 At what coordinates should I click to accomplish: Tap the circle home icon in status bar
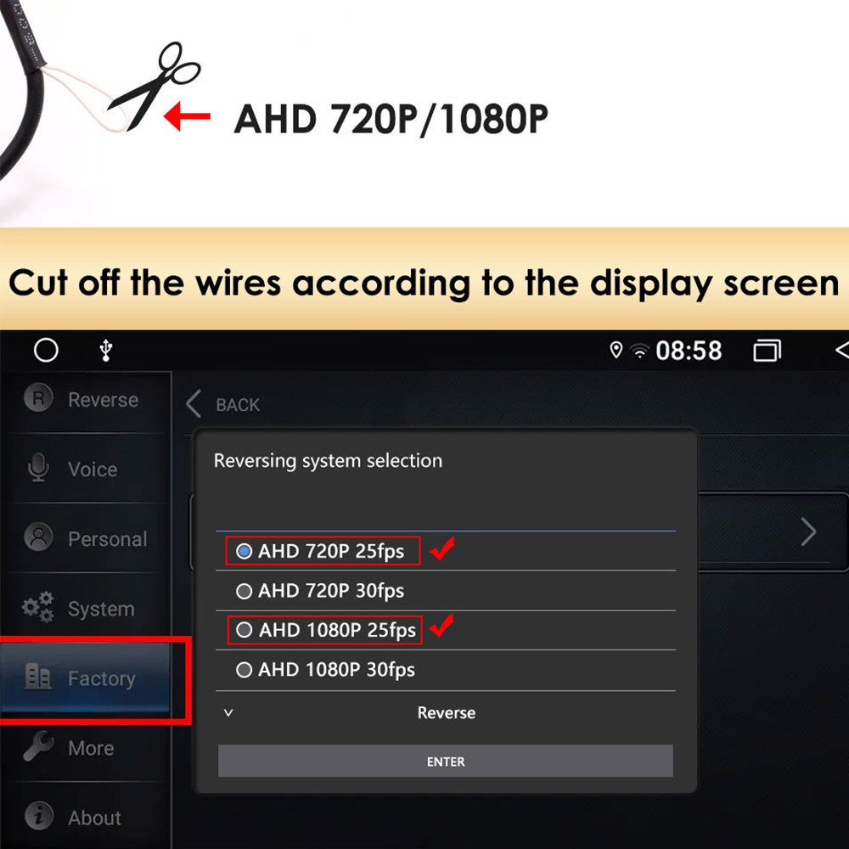click(x=46, y=350)
